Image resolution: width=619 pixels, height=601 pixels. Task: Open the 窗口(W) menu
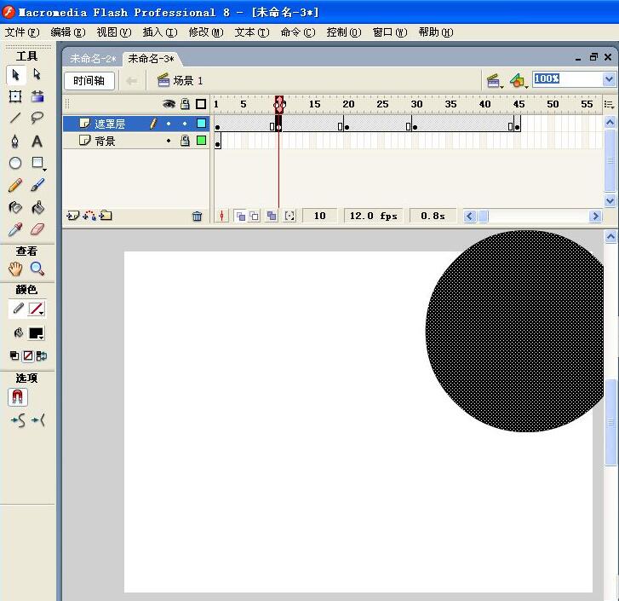(x=390, y=32)
